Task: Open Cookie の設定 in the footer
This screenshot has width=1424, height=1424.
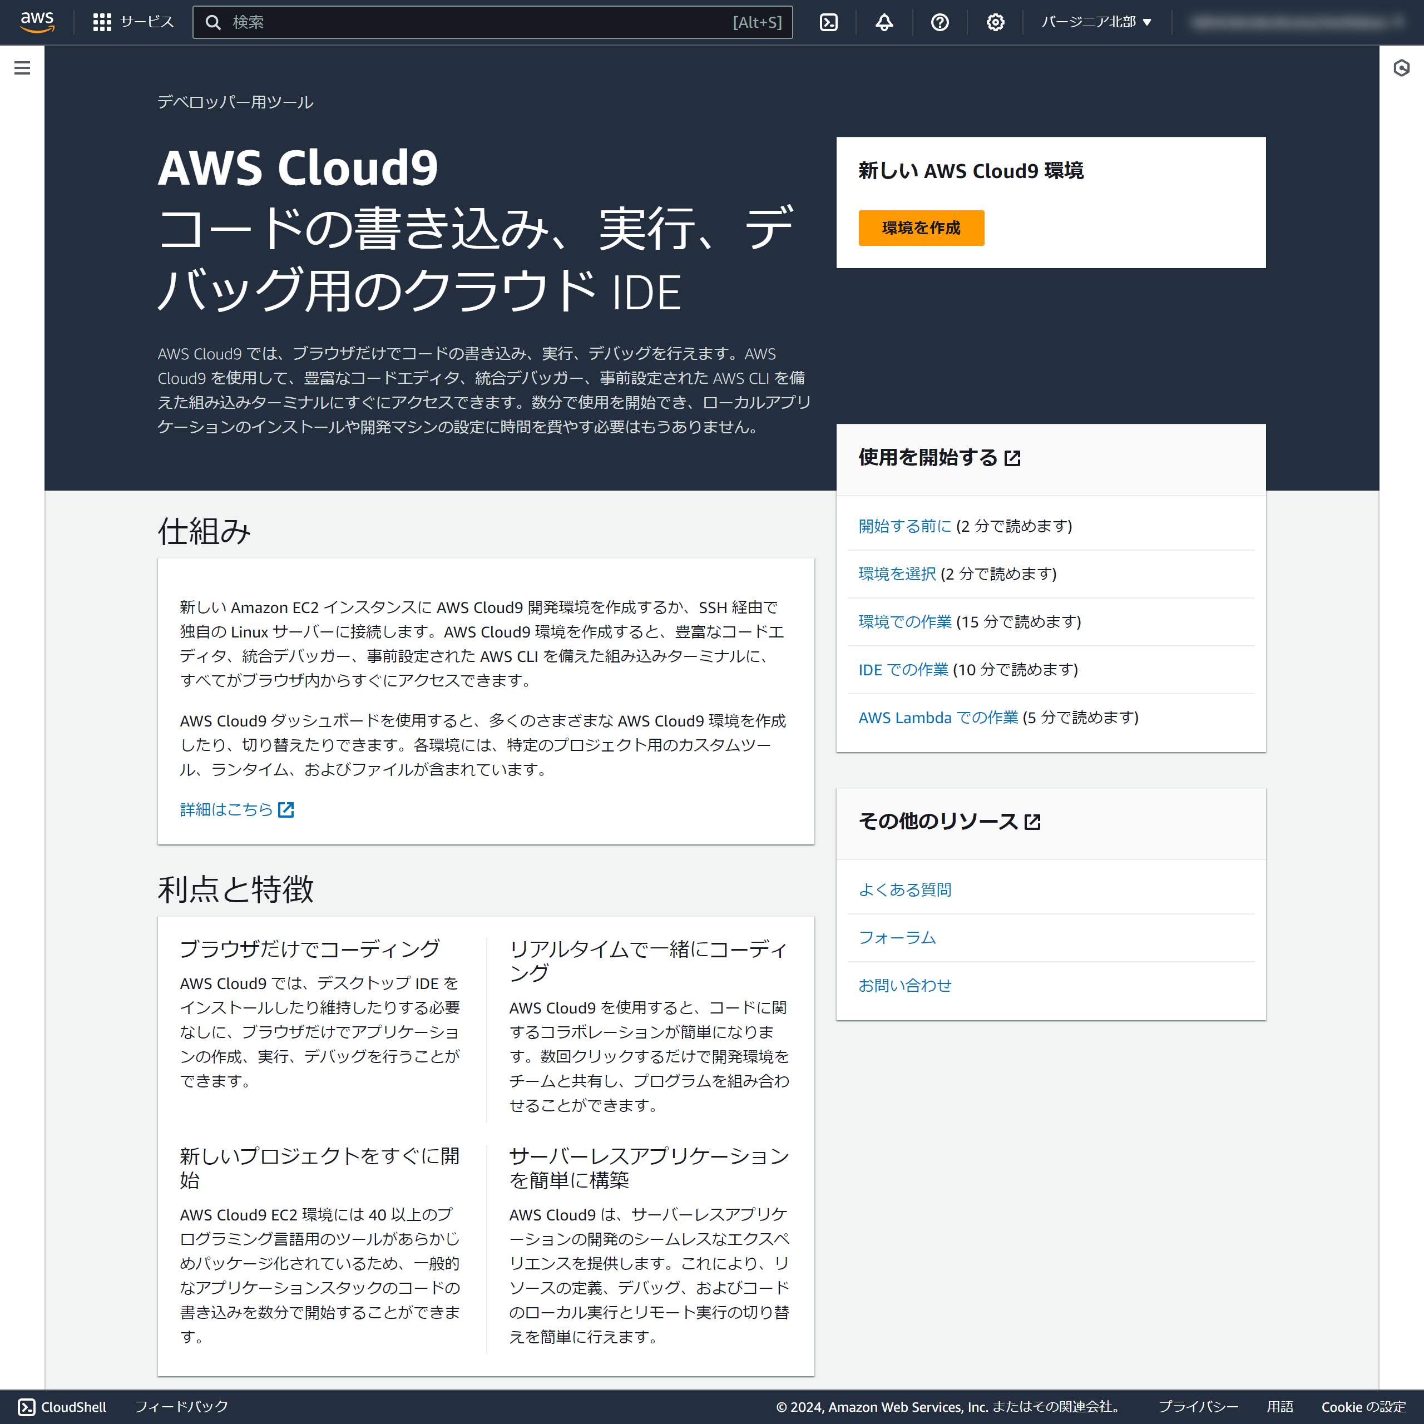Action: (x=1363, y=1406)
